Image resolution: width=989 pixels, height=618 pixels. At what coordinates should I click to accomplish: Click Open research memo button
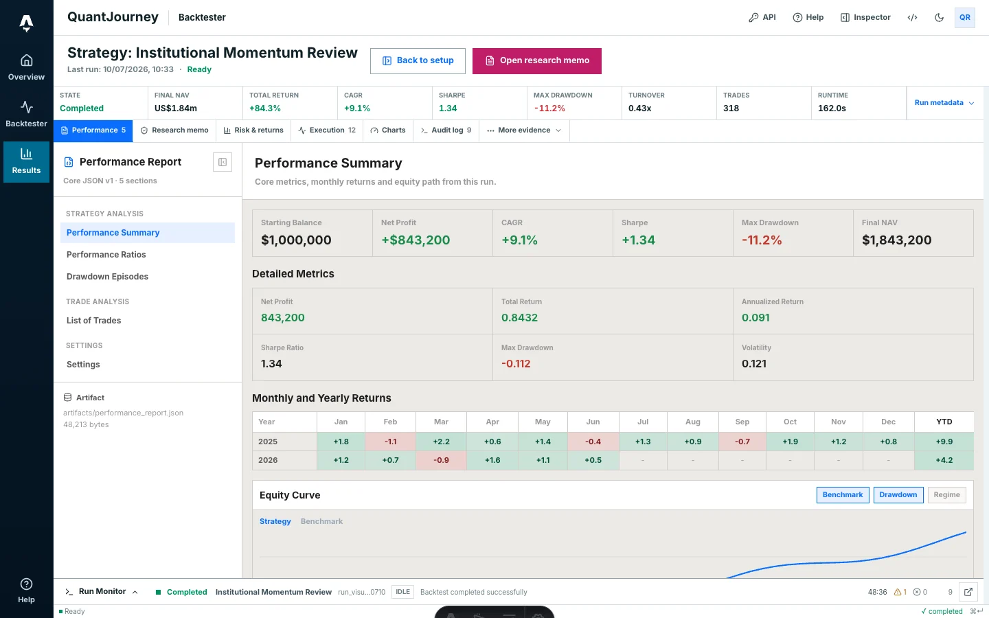(x=537, y=61)
